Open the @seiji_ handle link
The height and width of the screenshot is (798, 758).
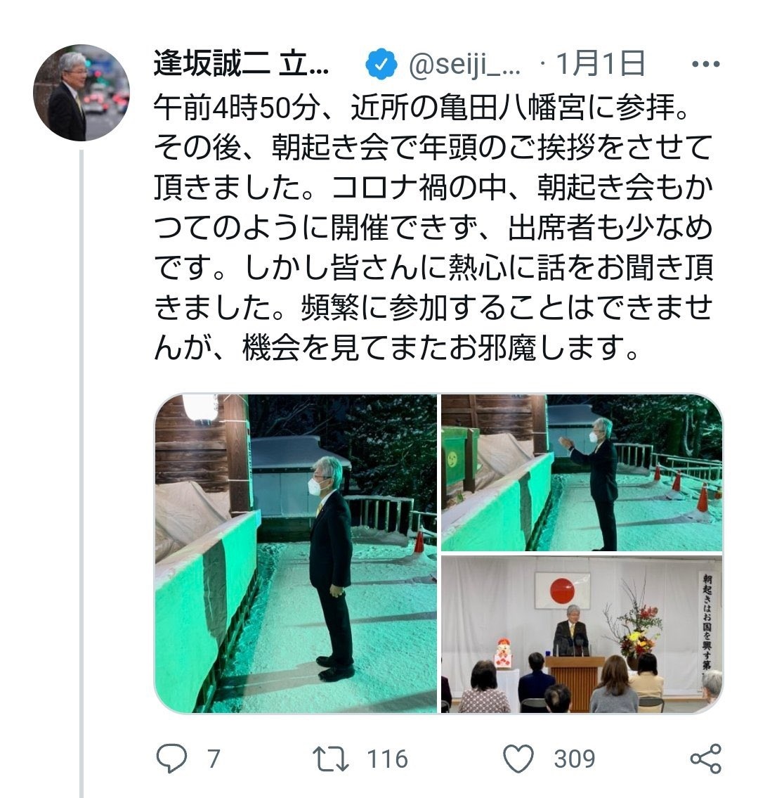coord(464,65)
